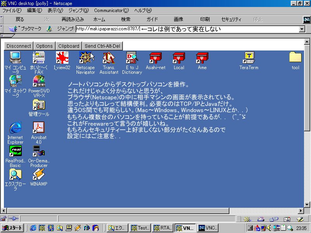This screenshot has width=311, height=233.
Task: Click Send Ctrl-Alt-Del button
Action: click(102, 46)
